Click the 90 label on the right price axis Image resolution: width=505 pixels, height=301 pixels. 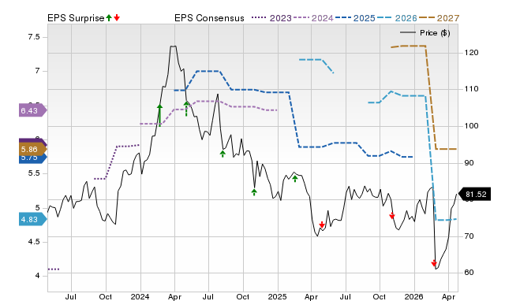tap(469, 163)
